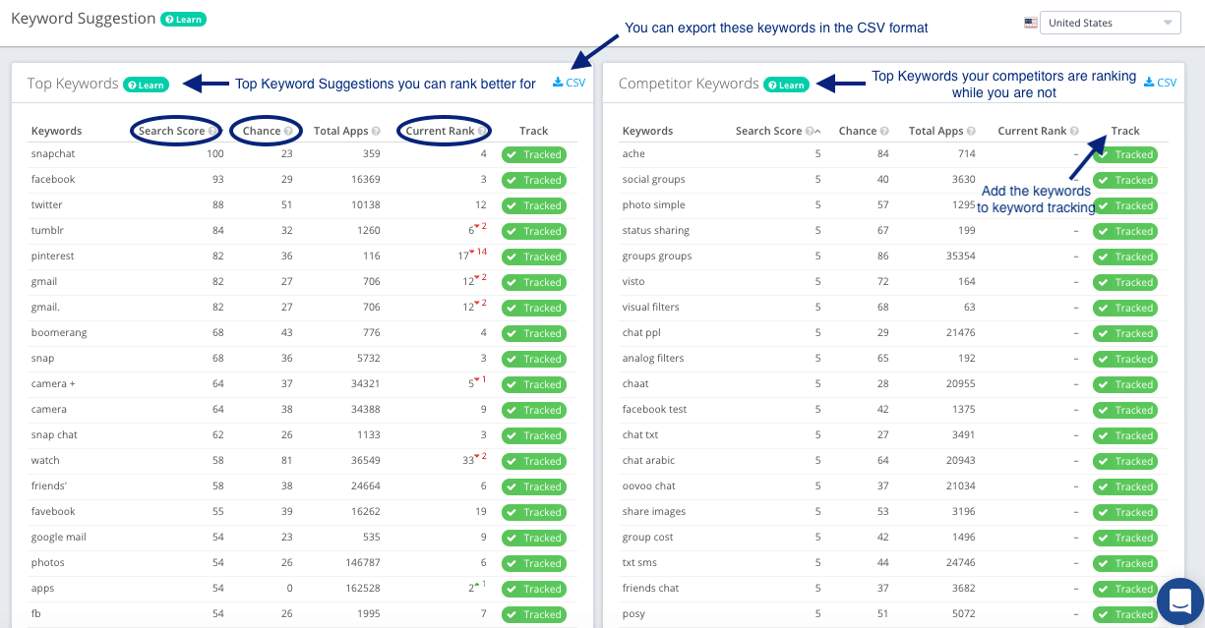Toggle Tracked for twitter keyword
The height and width of the screenshot is (628, 1205).
(534, 205)
